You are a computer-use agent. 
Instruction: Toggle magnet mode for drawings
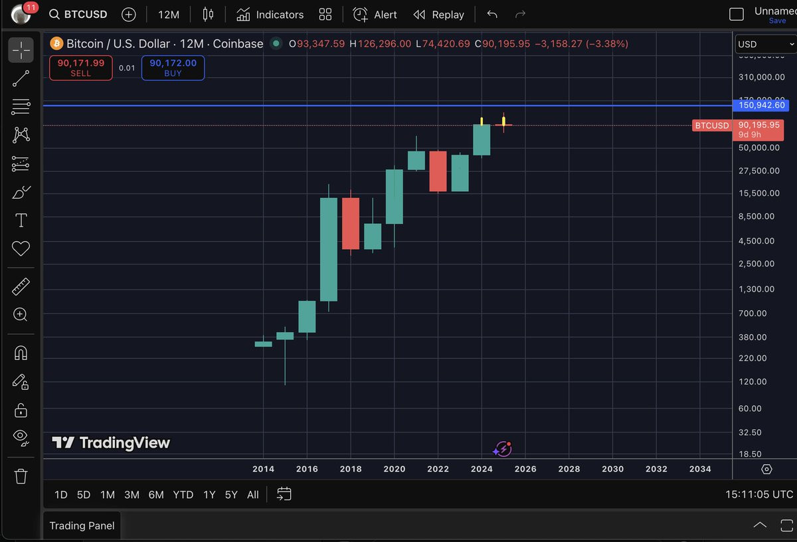[21, 353]
